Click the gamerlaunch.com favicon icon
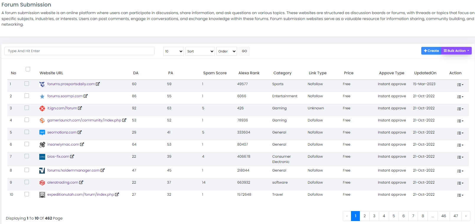The height and width of the screenshot is (224, 475). tap(42, 121)
